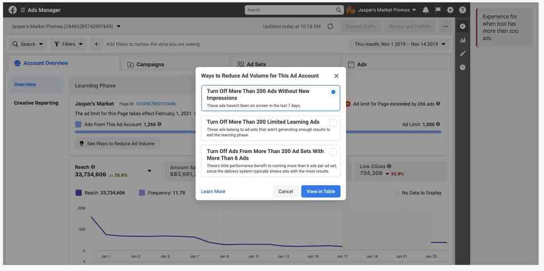
Task: Click the View in Table button
Action: click(x=320, y=191)
